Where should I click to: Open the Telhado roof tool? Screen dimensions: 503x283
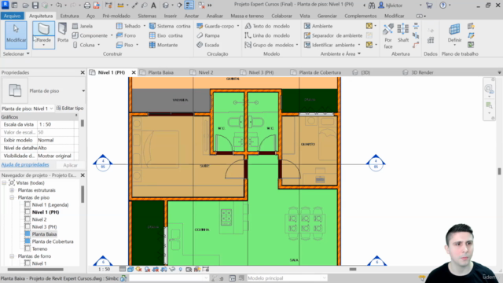(129, 26)
